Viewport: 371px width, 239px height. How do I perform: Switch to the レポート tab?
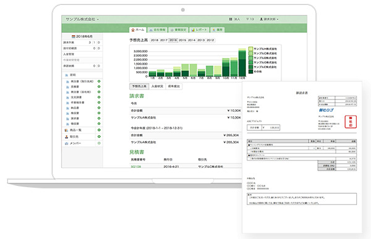[x=199, y=30]
